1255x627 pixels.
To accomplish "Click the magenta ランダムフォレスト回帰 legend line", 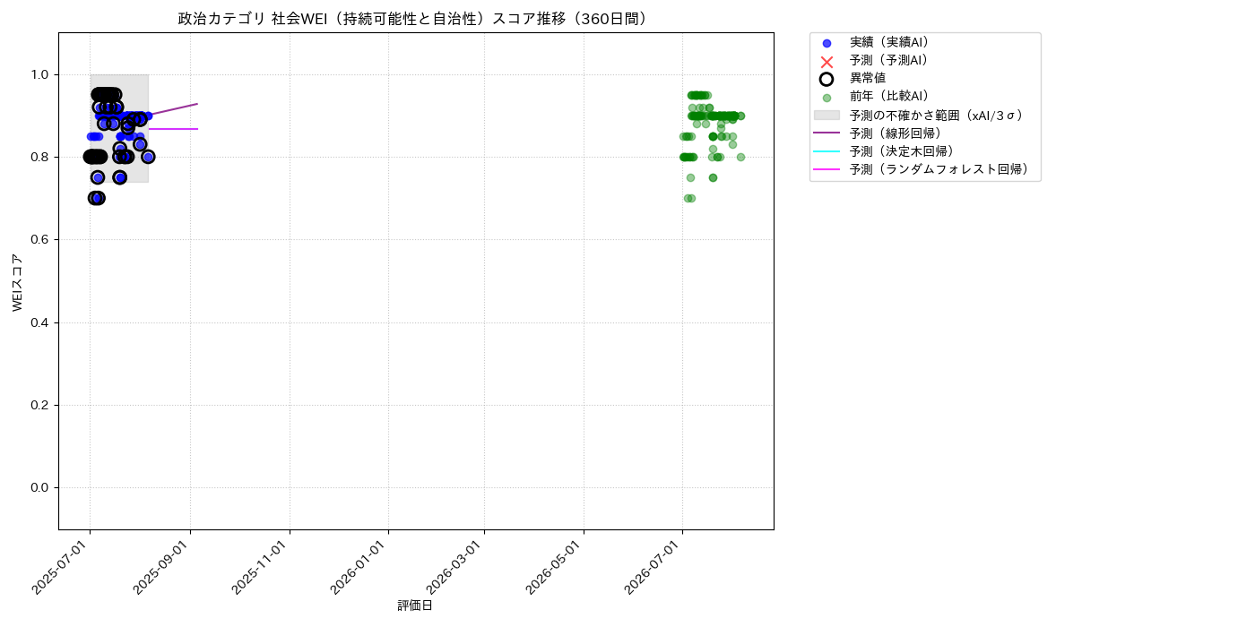I will 827,169.
